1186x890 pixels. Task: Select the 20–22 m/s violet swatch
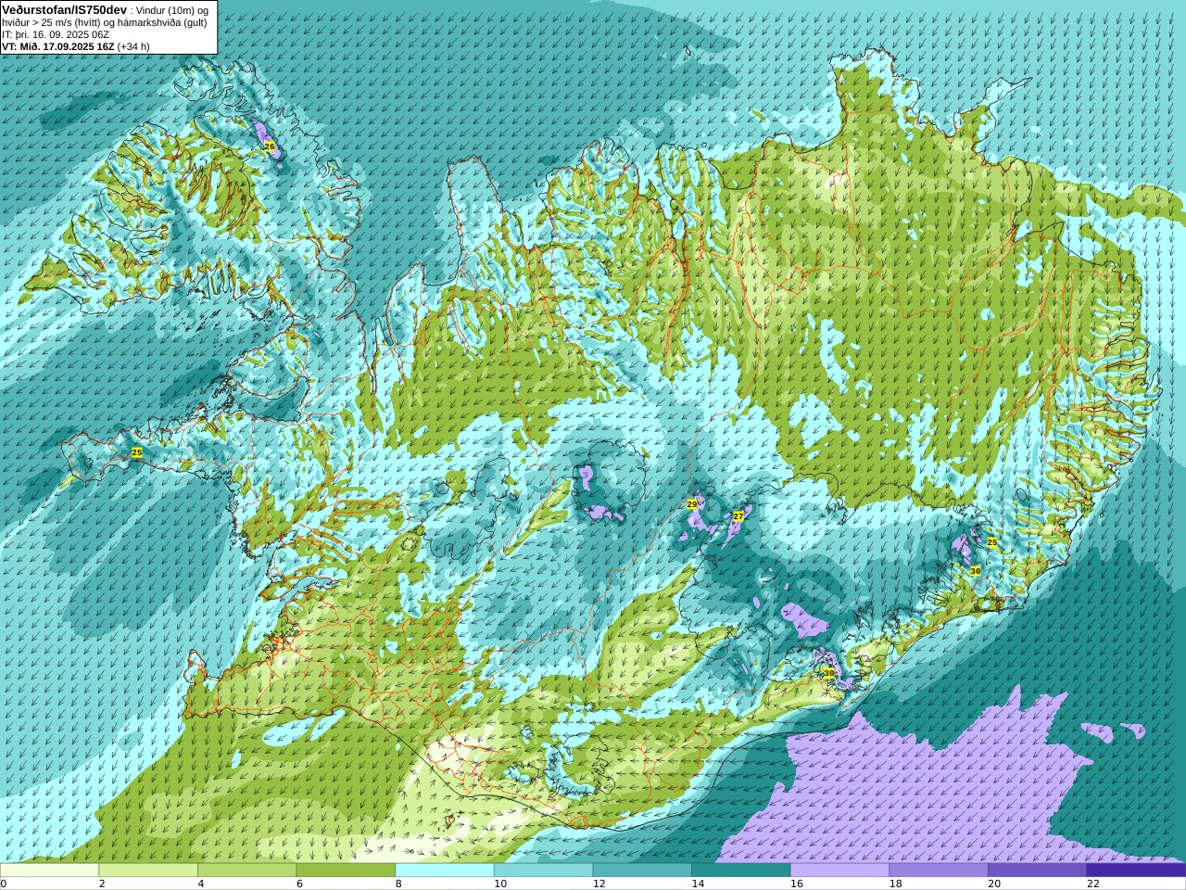coord(1038,871)
